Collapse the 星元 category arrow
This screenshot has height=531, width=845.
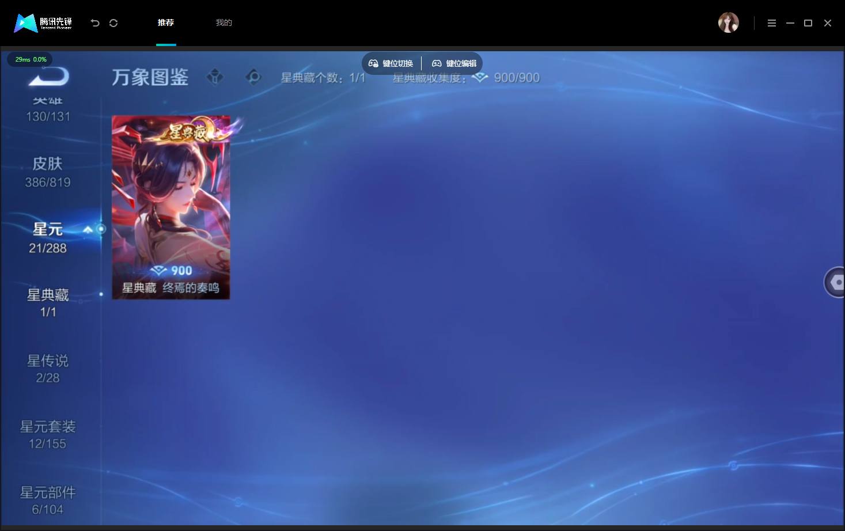[88, 229]
